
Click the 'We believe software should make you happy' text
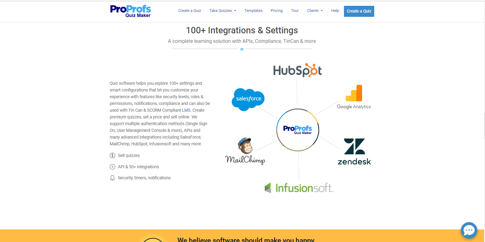pos(246,240)
